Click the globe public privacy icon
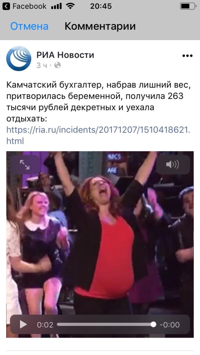The height and width of the screenshot is (355, 200). [x=57, y=65]
